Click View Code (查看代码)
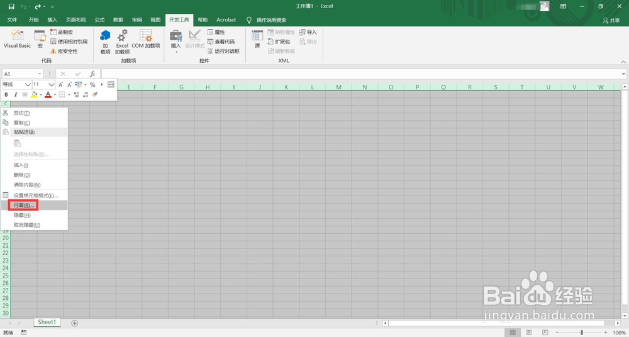Image resolution: width=629 pixels, height=337 pixels. pyautogui.click(x=221, y=41)
